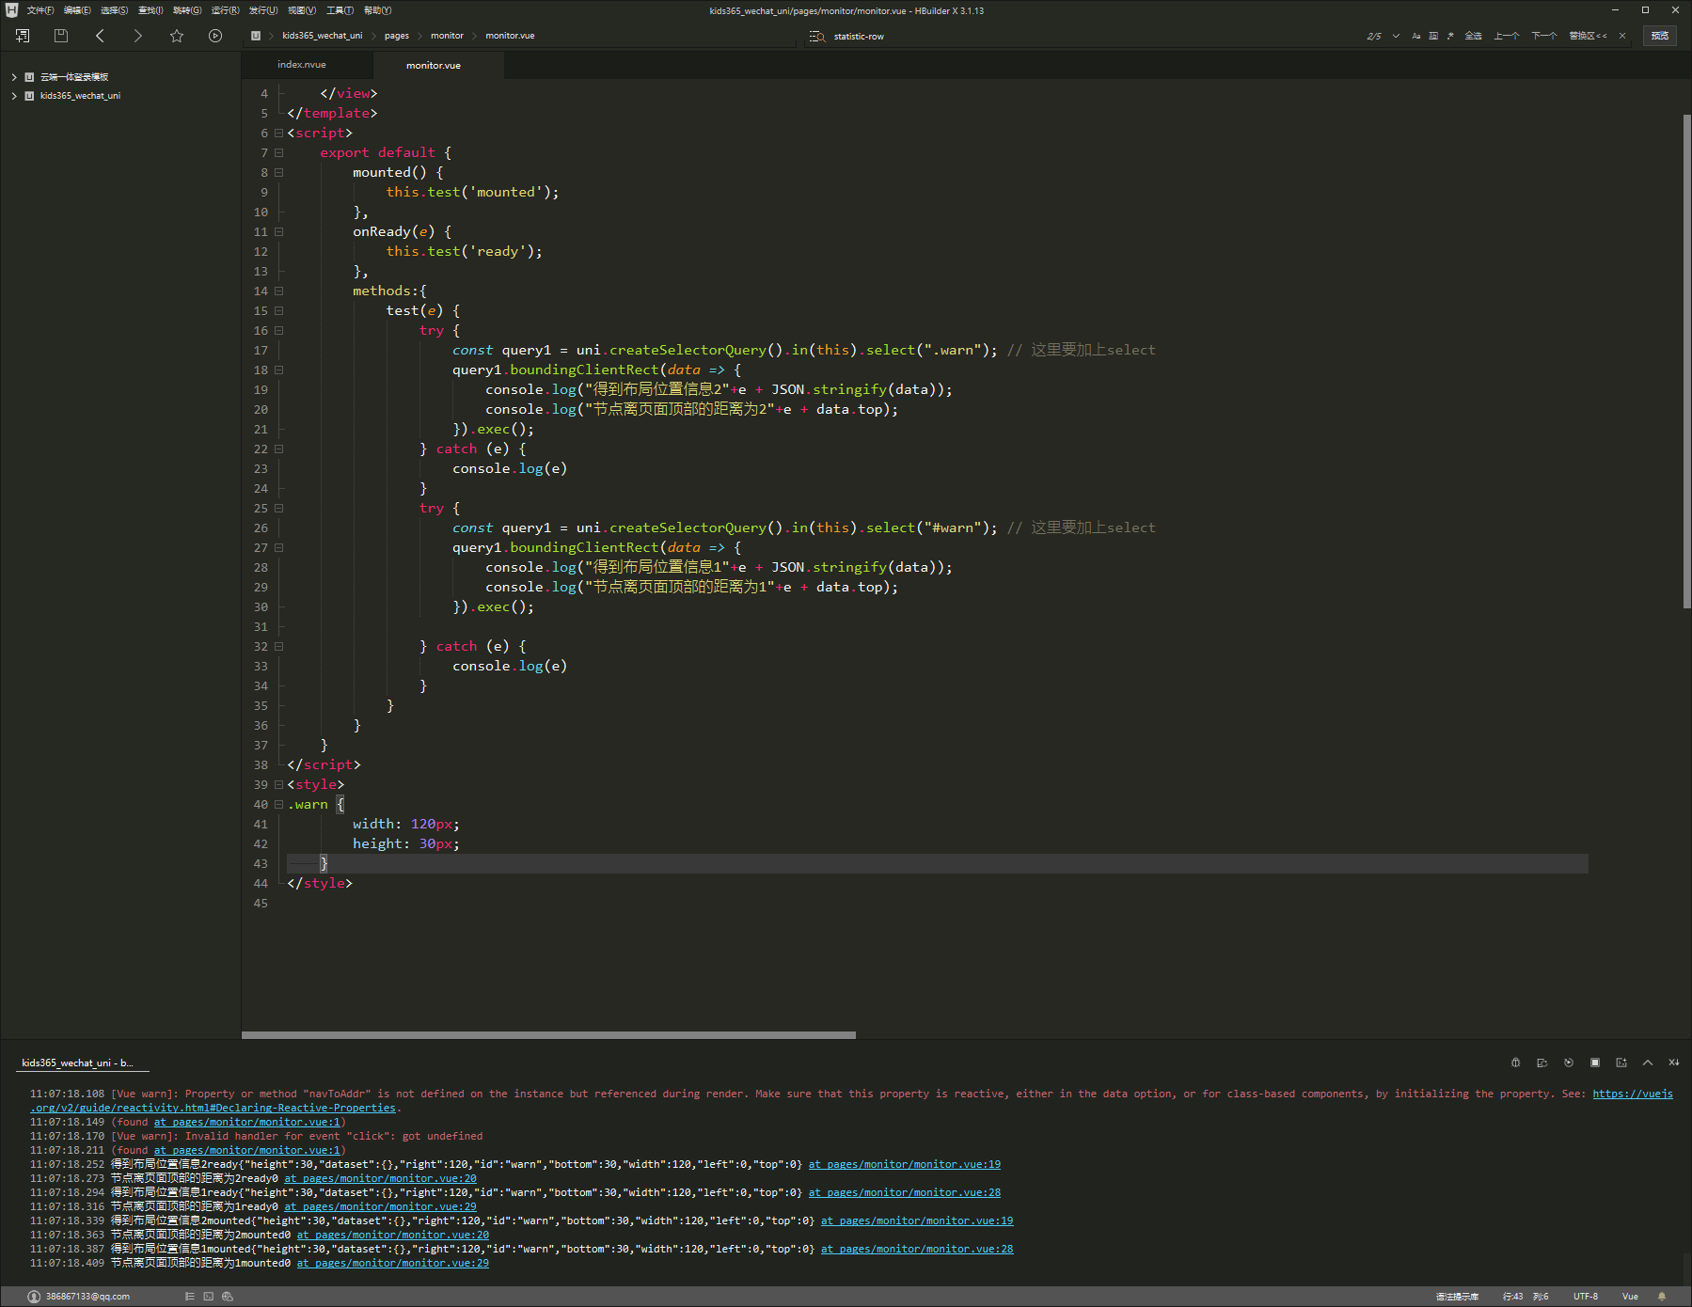The height and width of the screenshot is (1307, 1692).
Task: Toggle case-sensitive Aa search option
Action: (1416, 36)
